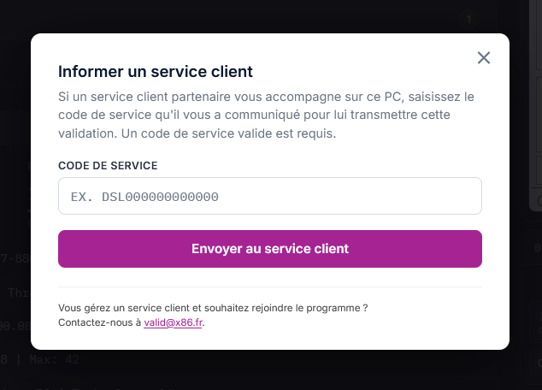Focus the Code de service input field

pyautogui.click(x=270, y=196)
